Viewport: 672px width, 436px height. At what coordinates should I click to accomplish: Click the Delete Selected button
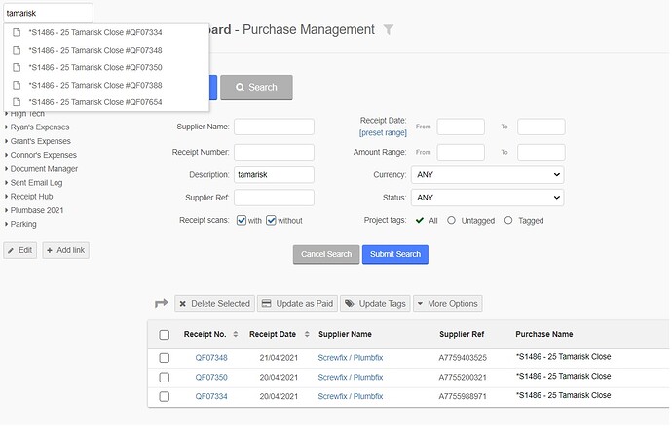tap(213, 304)
